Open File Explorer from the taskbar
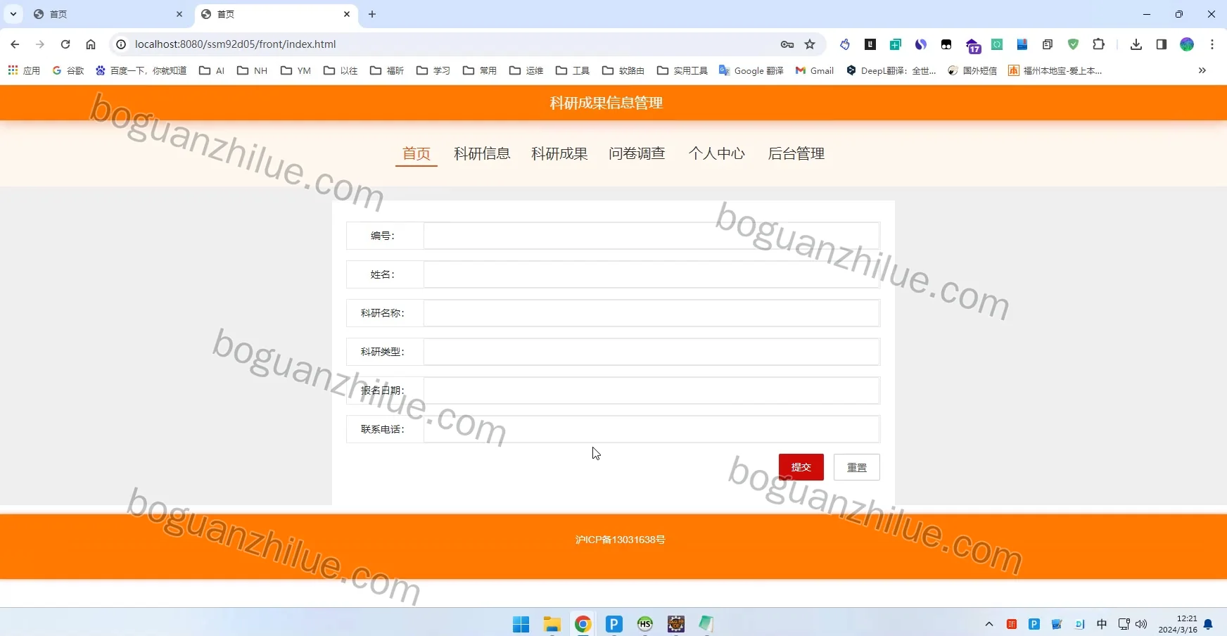The height and width of the screenshot is (636, 1227). pos(552,624)
